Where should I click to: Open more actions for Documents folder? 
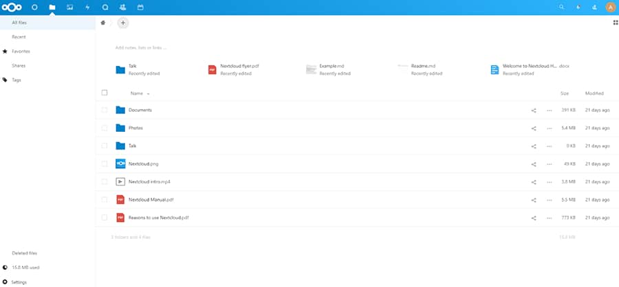click(x=549, y=111)
